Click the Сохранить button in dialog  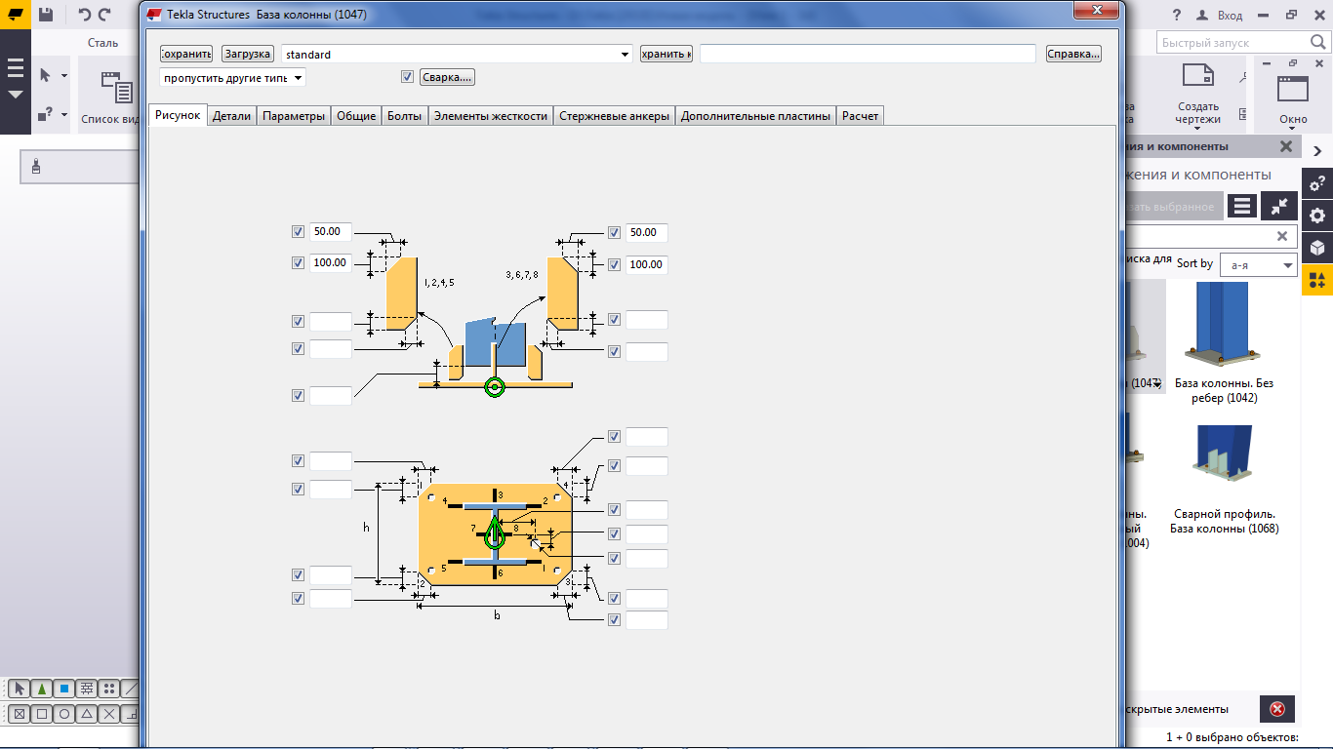tap(186, 55)
